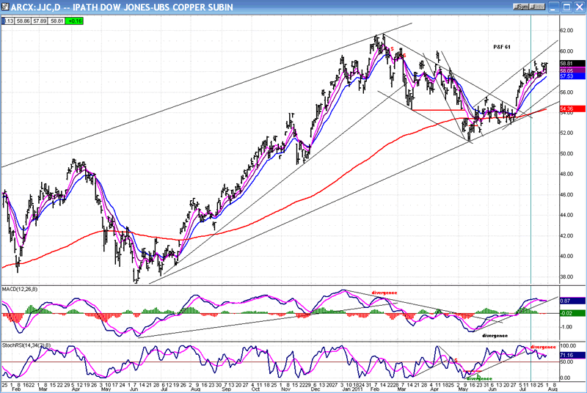Viewport: 587px width, 393px height.
Task: Select red divergence label in MACD panel
Action: point(384,292)
